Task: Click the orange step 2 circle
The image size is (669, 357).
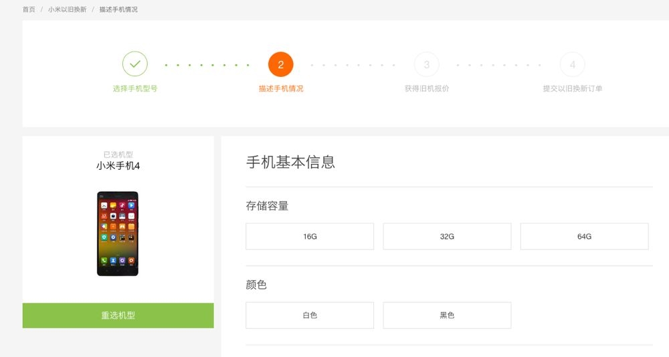Action: click(280, 64)
